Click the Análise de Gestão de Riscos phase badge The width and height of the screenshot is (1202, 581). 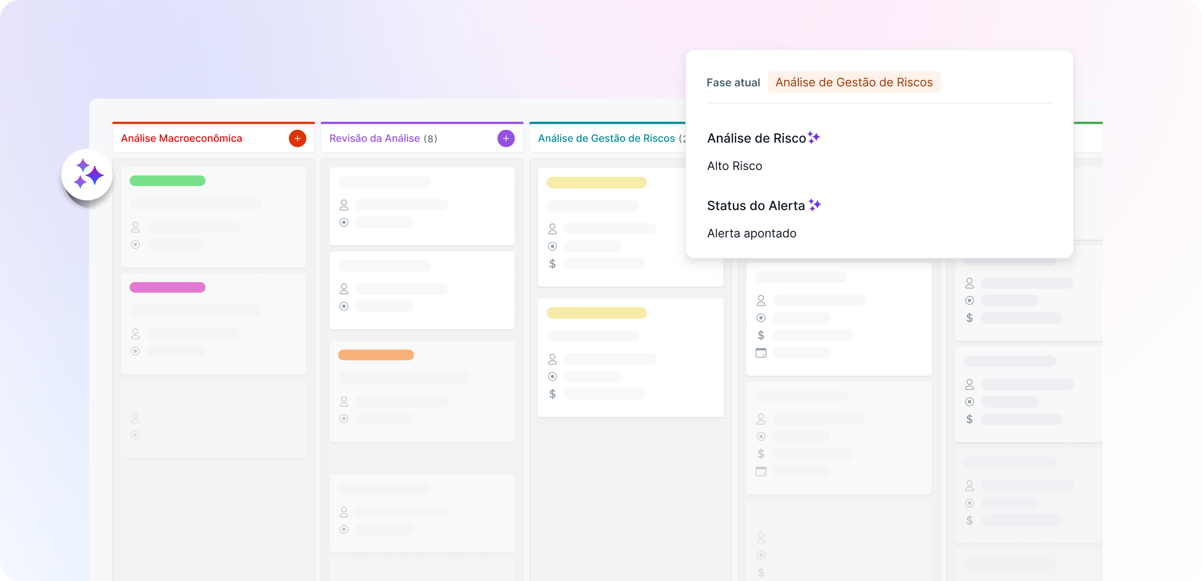pyautogui.click(x=854, y=82)
